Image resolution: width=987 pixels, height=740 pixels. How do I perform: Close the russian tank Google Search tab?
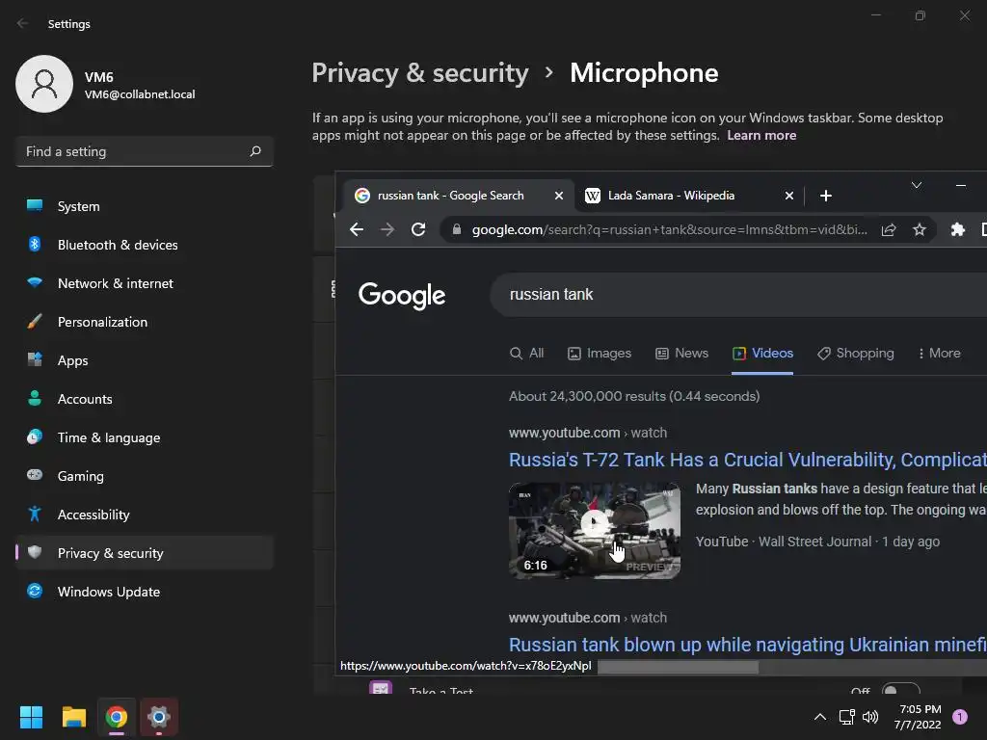558,196
